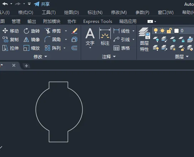Add a new drawing tab

click(26, 66)
